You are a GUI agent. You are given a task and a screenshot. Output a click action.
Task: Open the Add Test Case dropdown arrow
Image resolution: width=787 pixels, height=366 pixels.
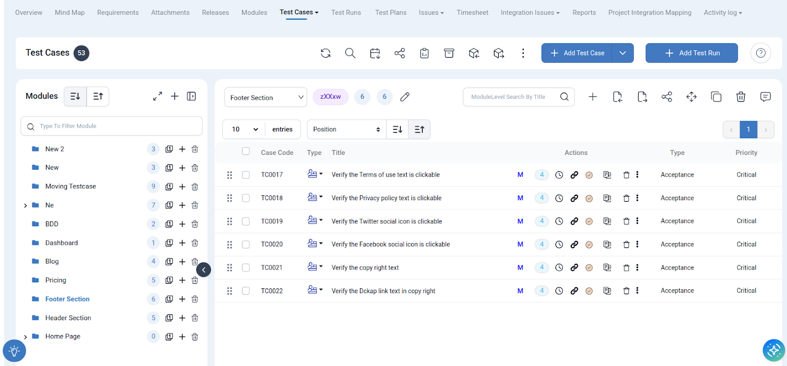[x=623, y=53]
